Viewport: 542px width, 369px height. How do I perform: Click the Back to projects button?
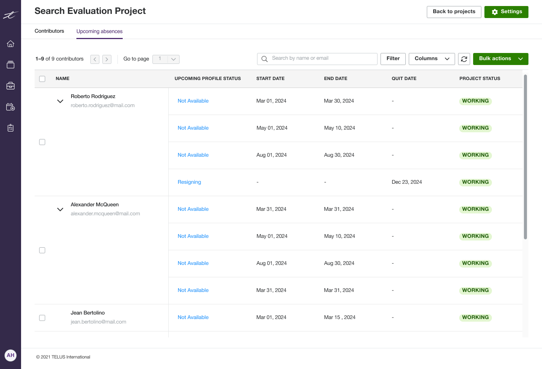tap(454, 12)
